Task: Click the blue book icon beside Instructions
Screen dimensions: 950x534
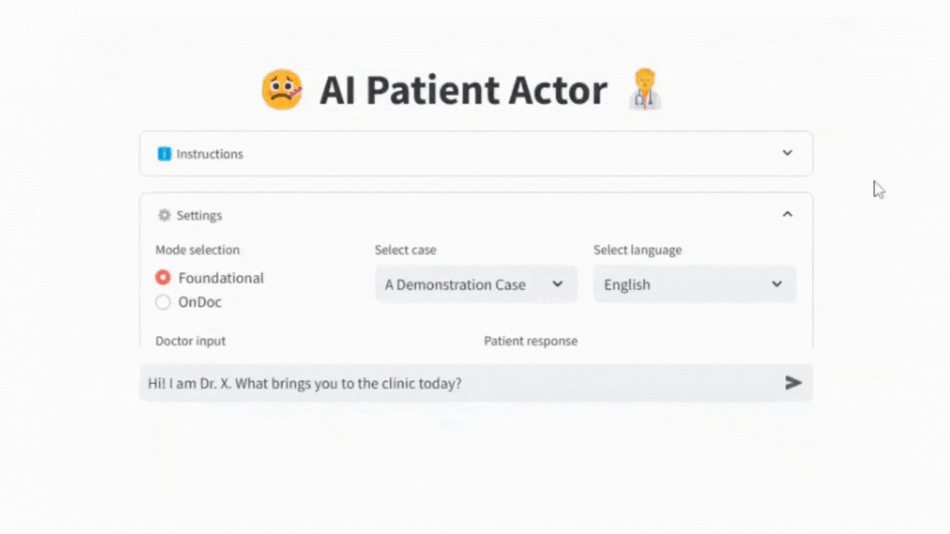Action: [163, 153]
